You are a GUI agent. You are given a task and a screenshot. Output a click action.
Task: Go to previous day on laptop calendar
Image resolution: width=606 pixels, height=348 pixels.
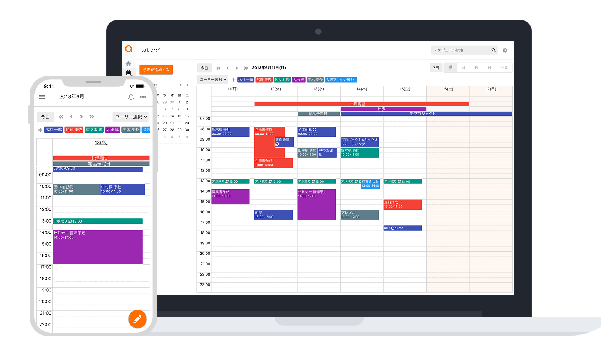(228, 68)
